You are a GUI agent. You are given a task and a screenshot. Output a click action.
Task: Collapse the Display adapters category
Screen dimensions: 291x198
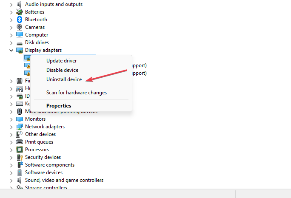click(x=11, y=50)
